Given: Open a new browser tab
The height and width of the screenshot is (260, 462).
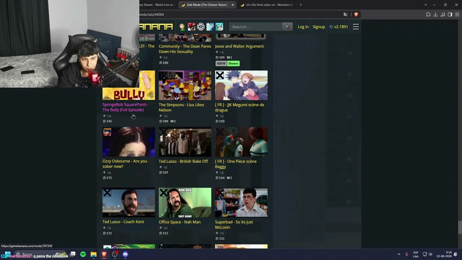Looking at the screenshot, I should click(301, 5).
